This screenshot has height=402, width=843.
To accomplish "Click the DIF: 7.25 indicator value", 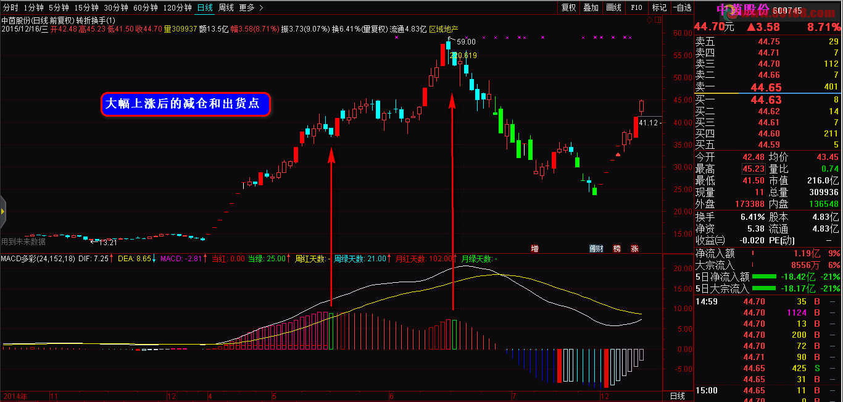I will 94,258.
